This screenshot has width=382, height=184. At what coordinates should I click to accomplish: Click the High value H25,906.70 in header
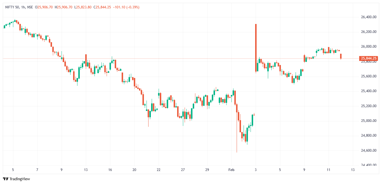[x=64, y=7]
